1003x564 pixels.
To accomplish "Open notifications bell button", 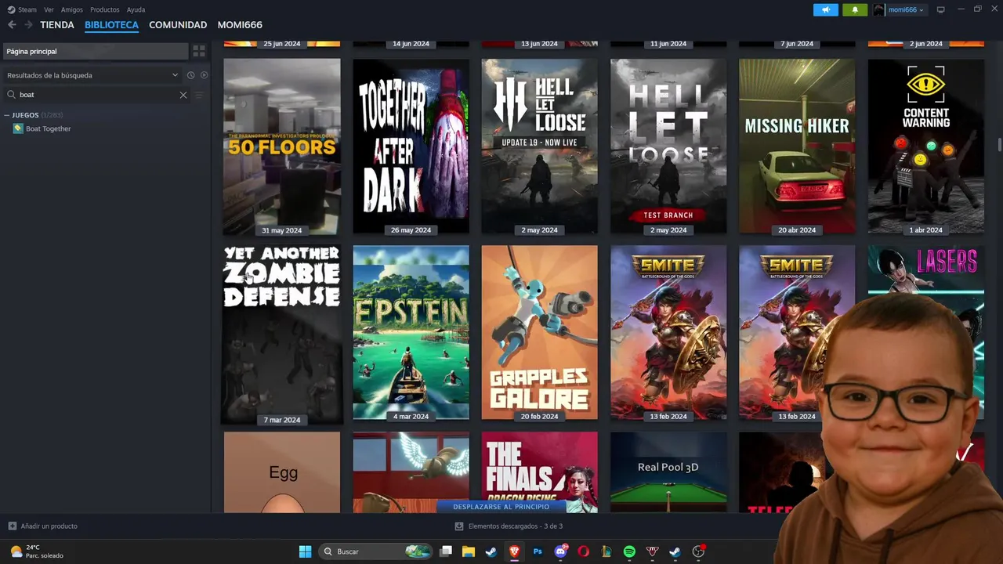I will point(855,9).
